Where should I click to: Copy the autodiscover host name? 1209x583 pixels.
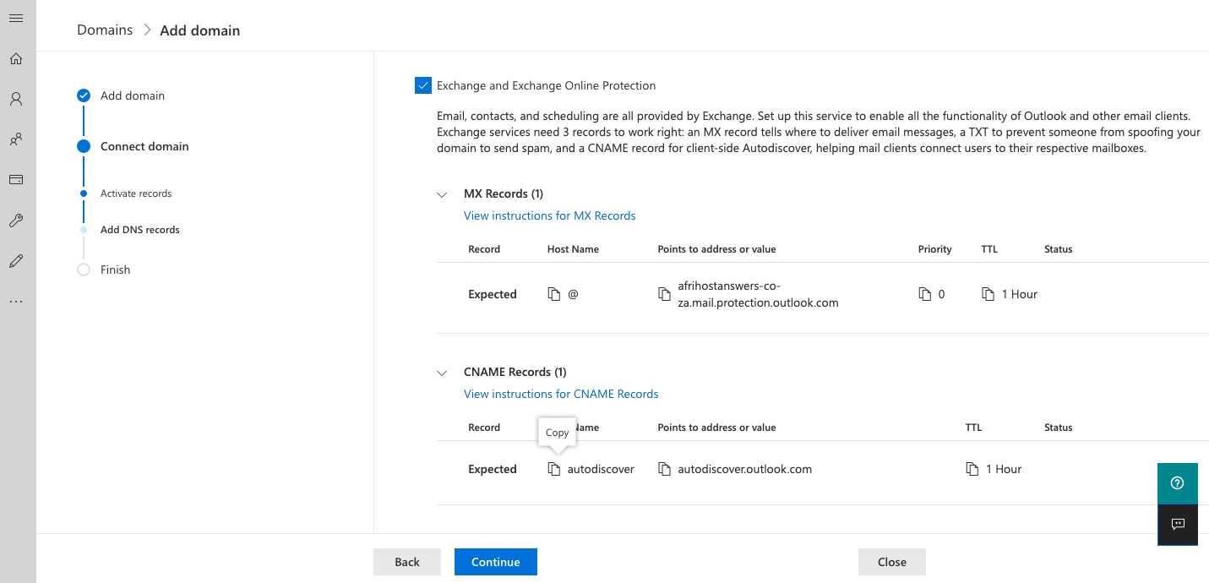click(554, 469)
